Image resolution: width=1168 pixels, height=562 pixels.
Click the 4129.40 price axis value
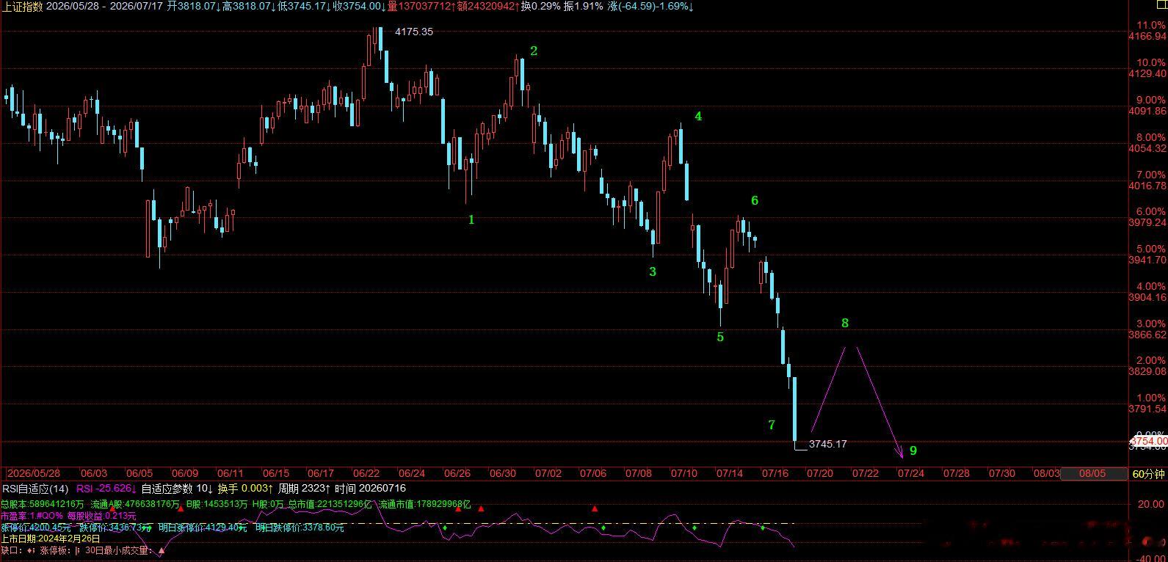pyautogui.click(x=1147, y=74)
